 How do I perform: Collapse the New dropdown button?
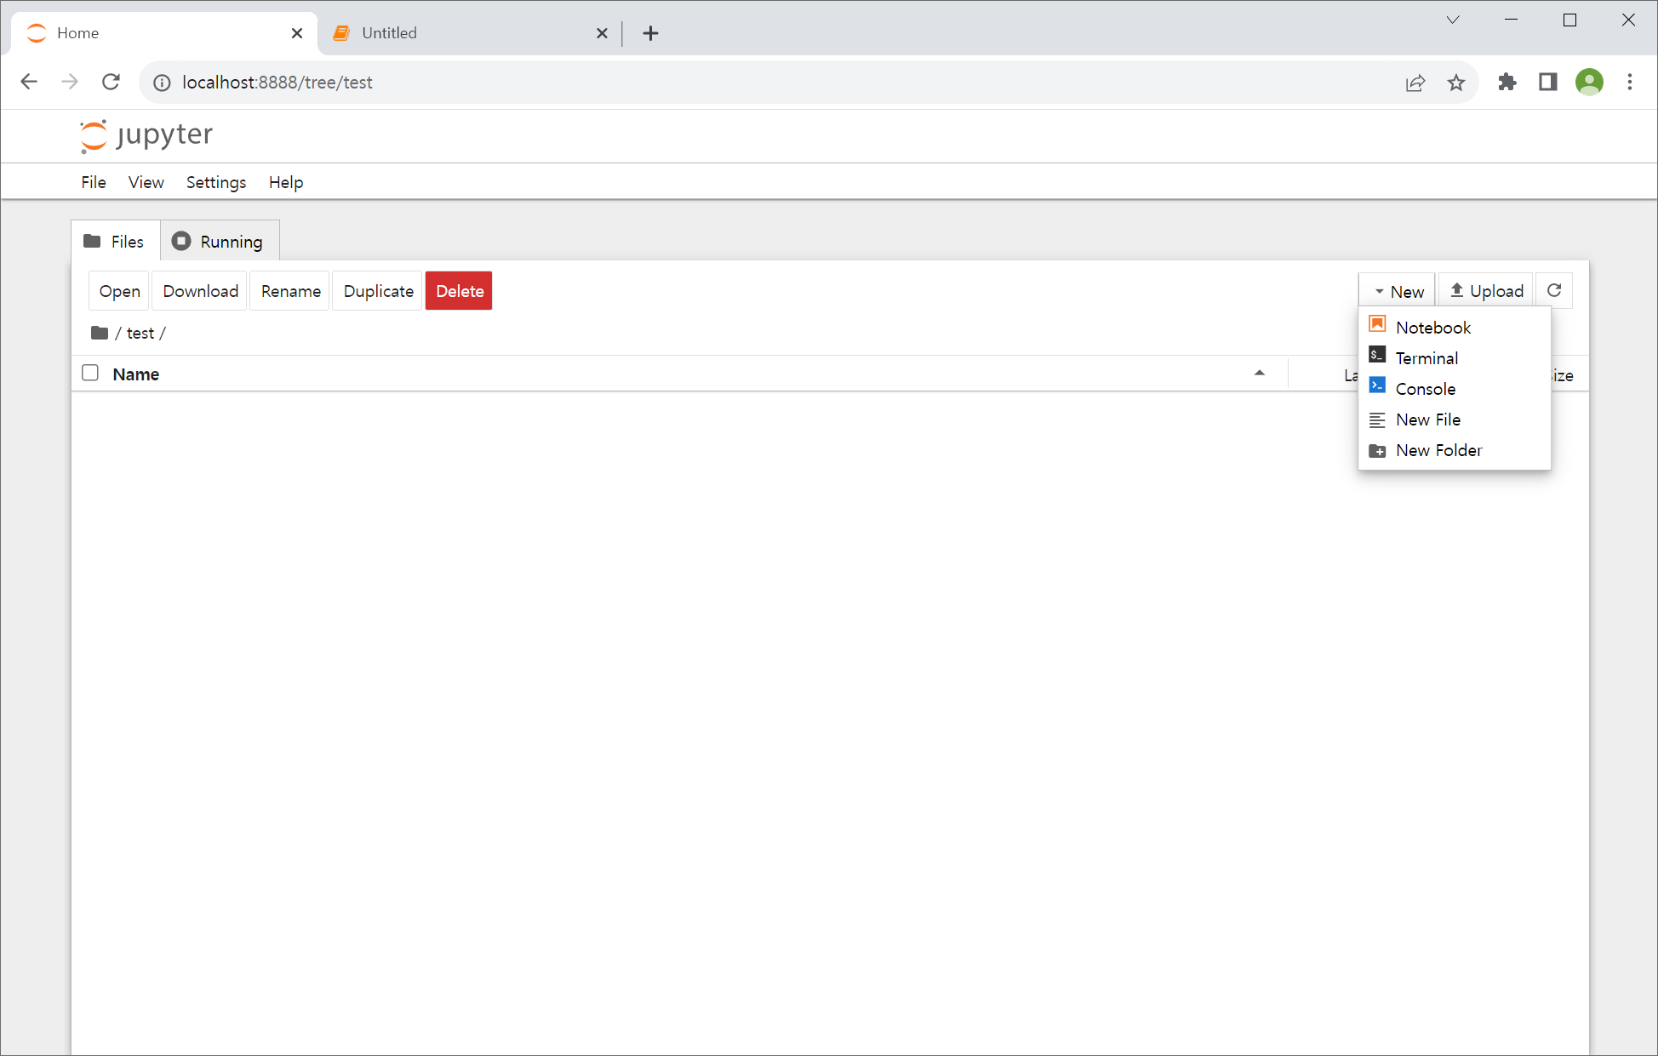click(1398, 291)
